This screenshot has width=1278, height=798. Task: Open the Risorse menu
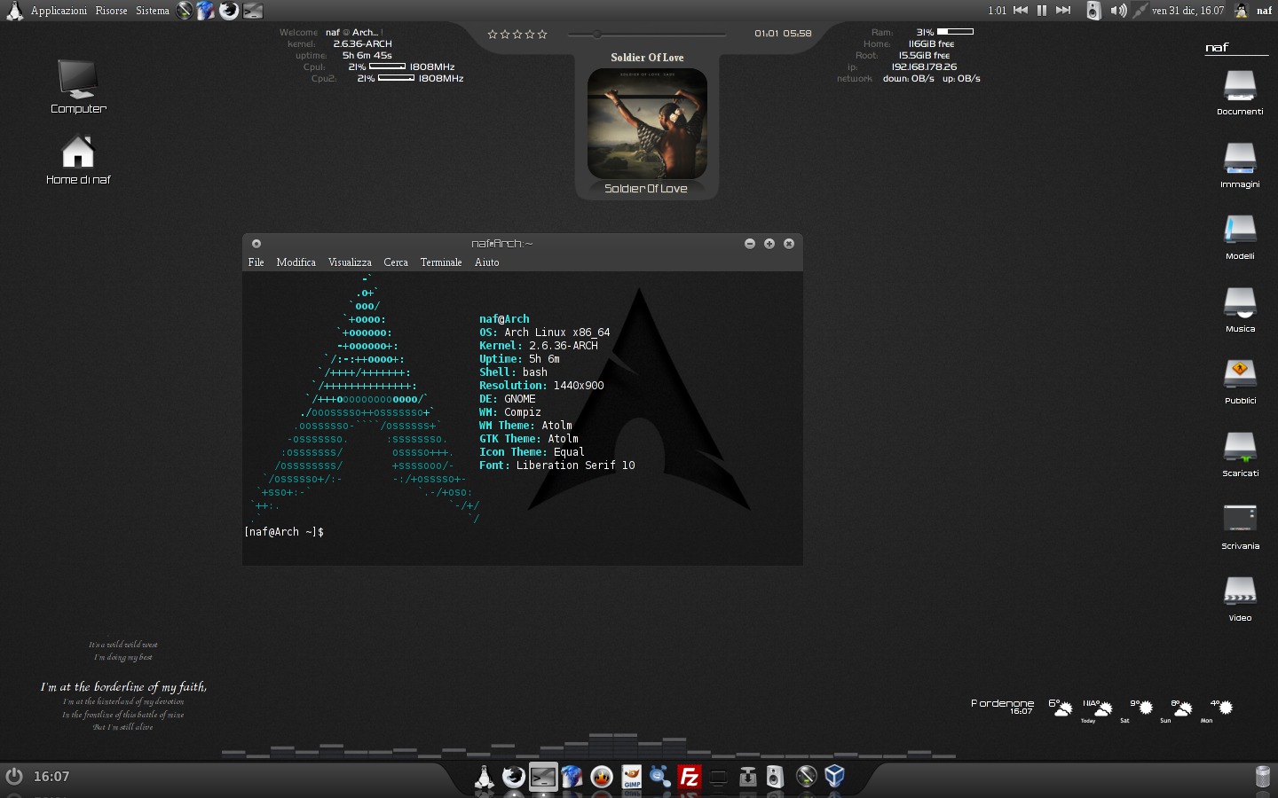click(x=111, y=11)
